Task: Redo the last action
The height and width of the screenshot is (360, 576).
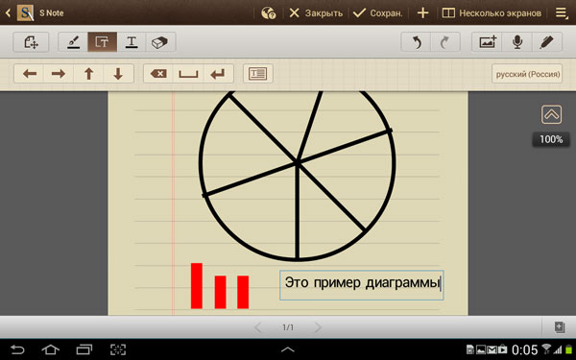Action: pyautogui.click(x=445, y=42)
